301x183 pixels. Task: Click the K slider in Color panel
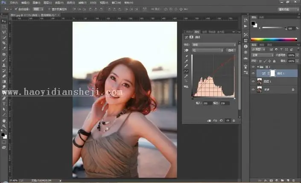(274, 28)
